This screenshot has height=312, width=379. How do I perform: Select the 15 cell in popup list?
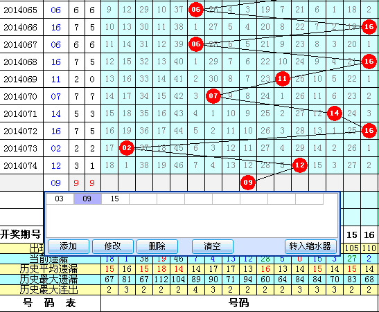pyautogui.click(x=115, y=199)
